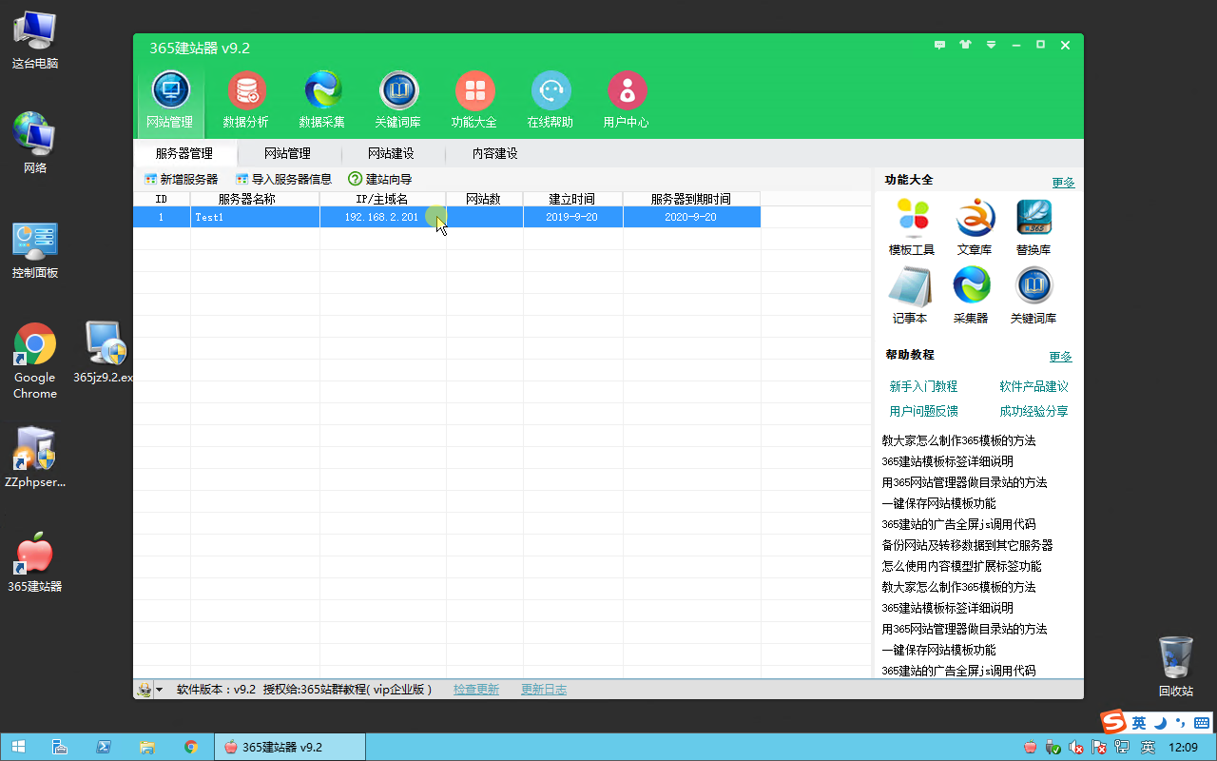Switch to the 服务器管理 tab
Screen dimensions: 1217x761
pyautogui.click(x=184, y=153)
